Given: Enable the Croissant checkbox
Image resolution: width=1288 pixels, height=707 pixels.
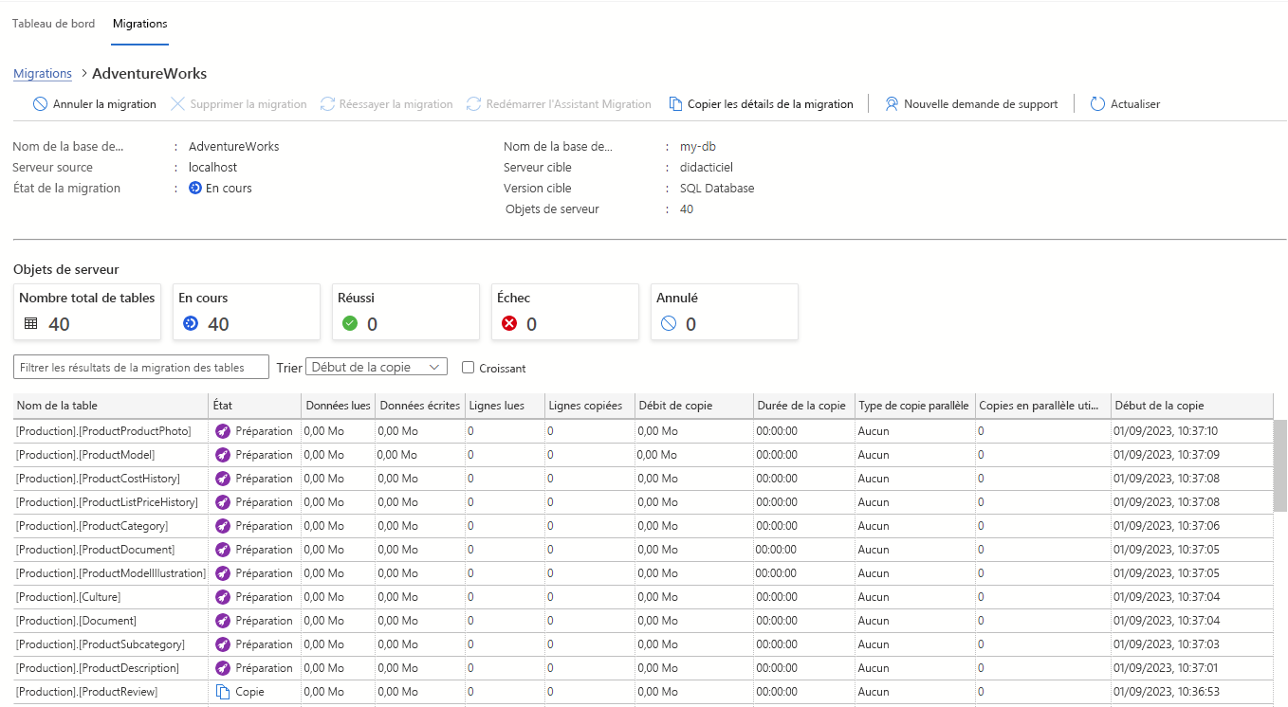Looking at the screenshot, I should click(x=468, y=368).
